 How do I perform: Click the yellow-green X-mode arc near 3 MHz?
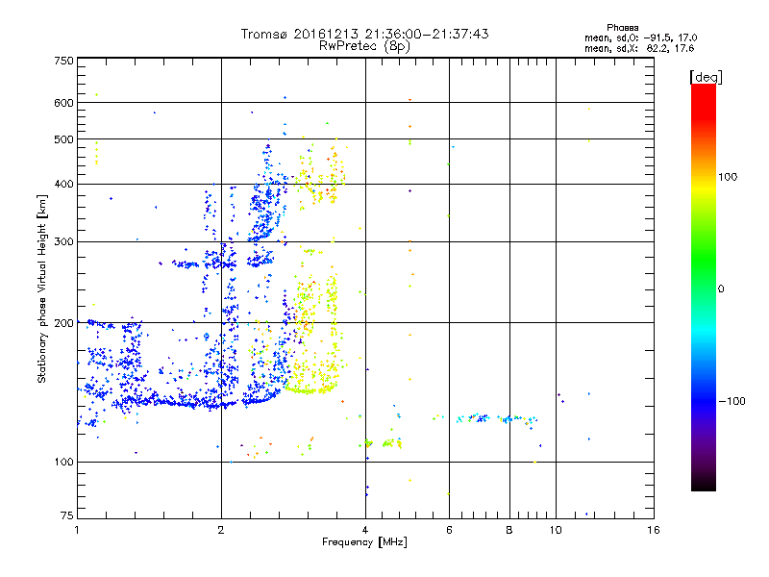click(310, 390)
